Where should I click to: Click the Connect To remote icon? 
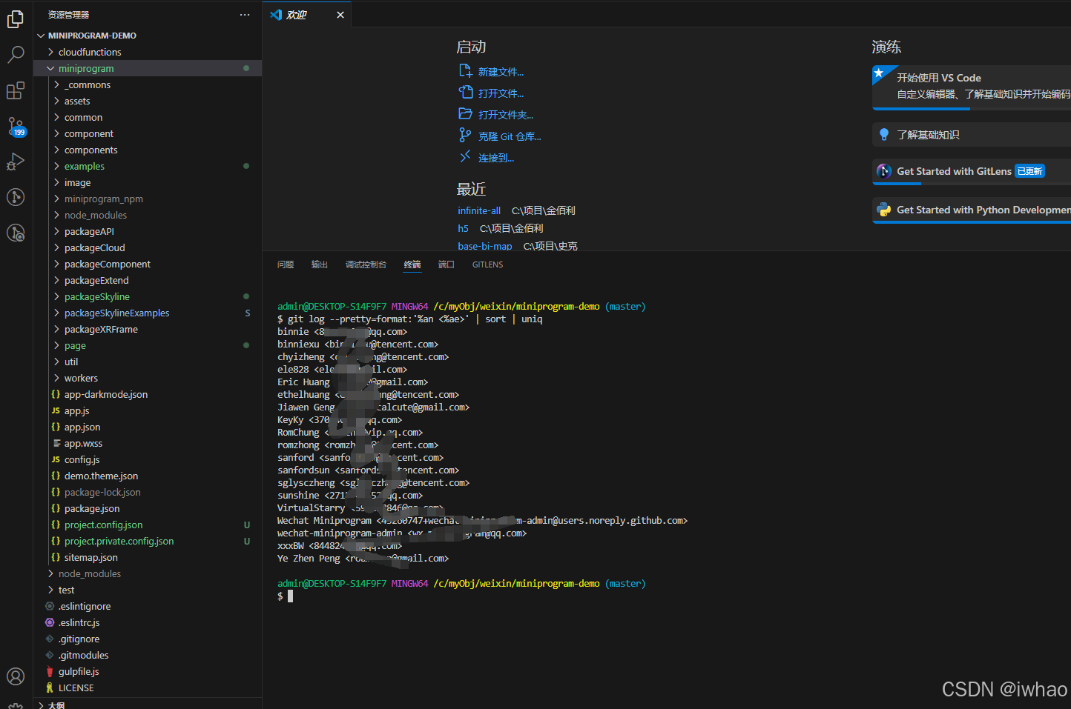[465, 157]
